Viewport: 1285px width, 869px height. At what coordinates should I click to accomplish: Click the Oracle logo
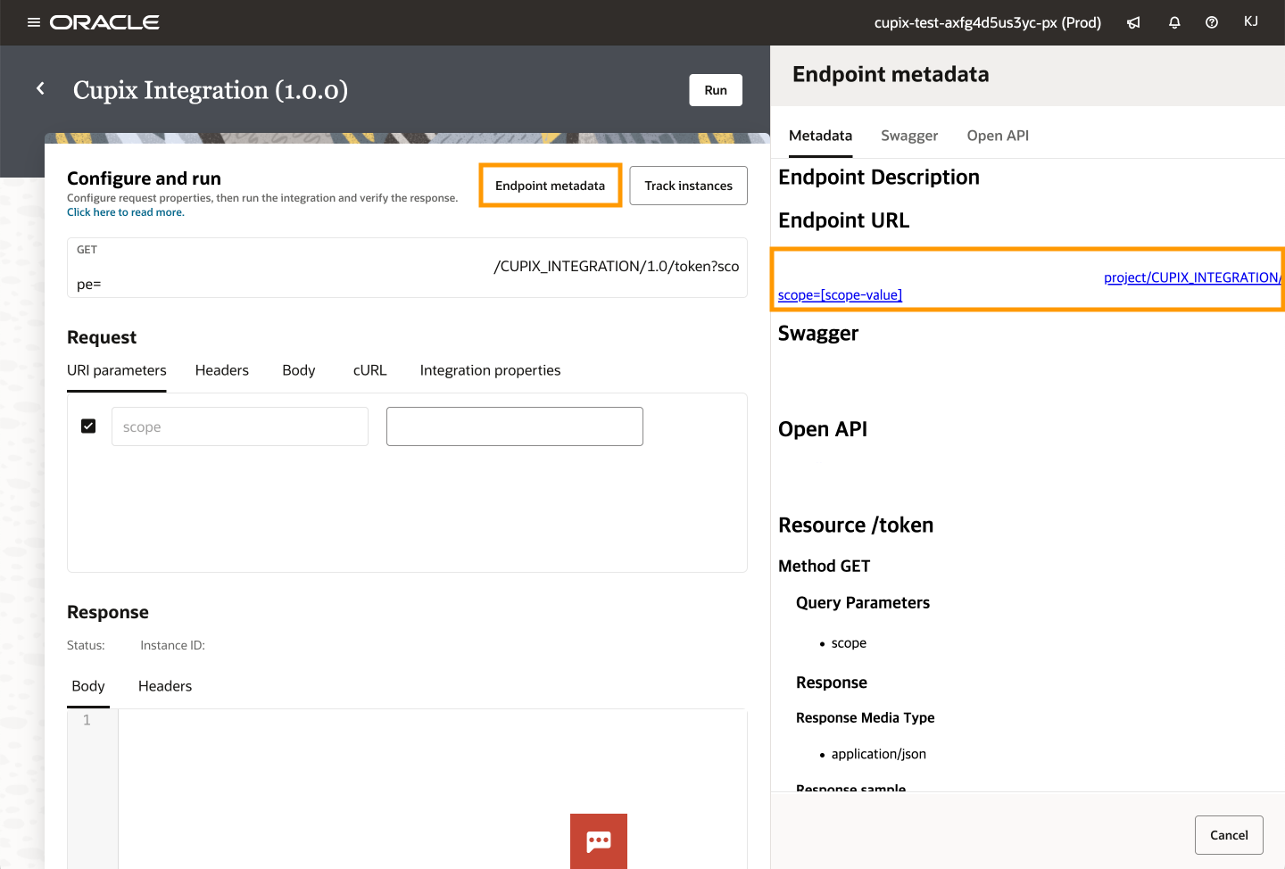[104, 22]
